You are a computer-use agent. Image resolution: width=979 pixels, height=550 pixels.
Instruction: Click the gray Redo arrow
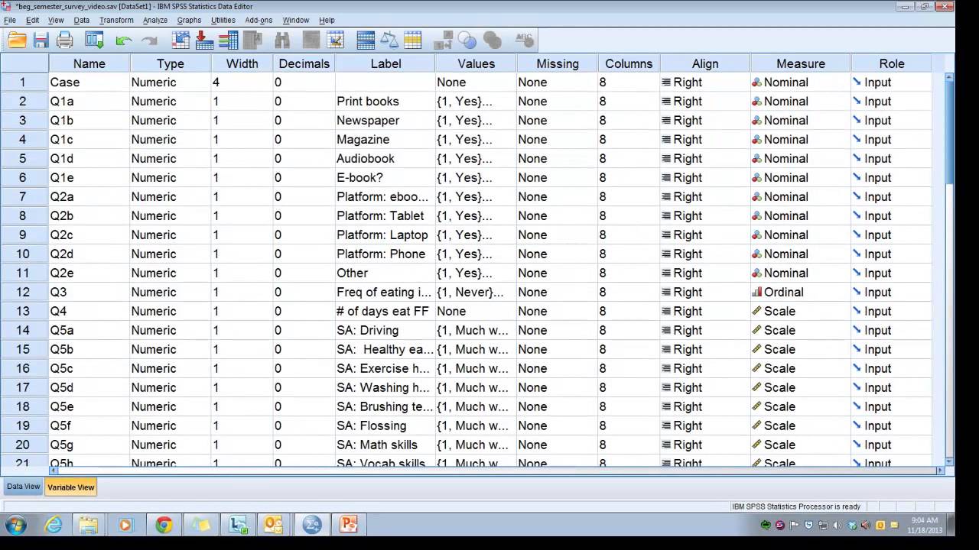150,40
